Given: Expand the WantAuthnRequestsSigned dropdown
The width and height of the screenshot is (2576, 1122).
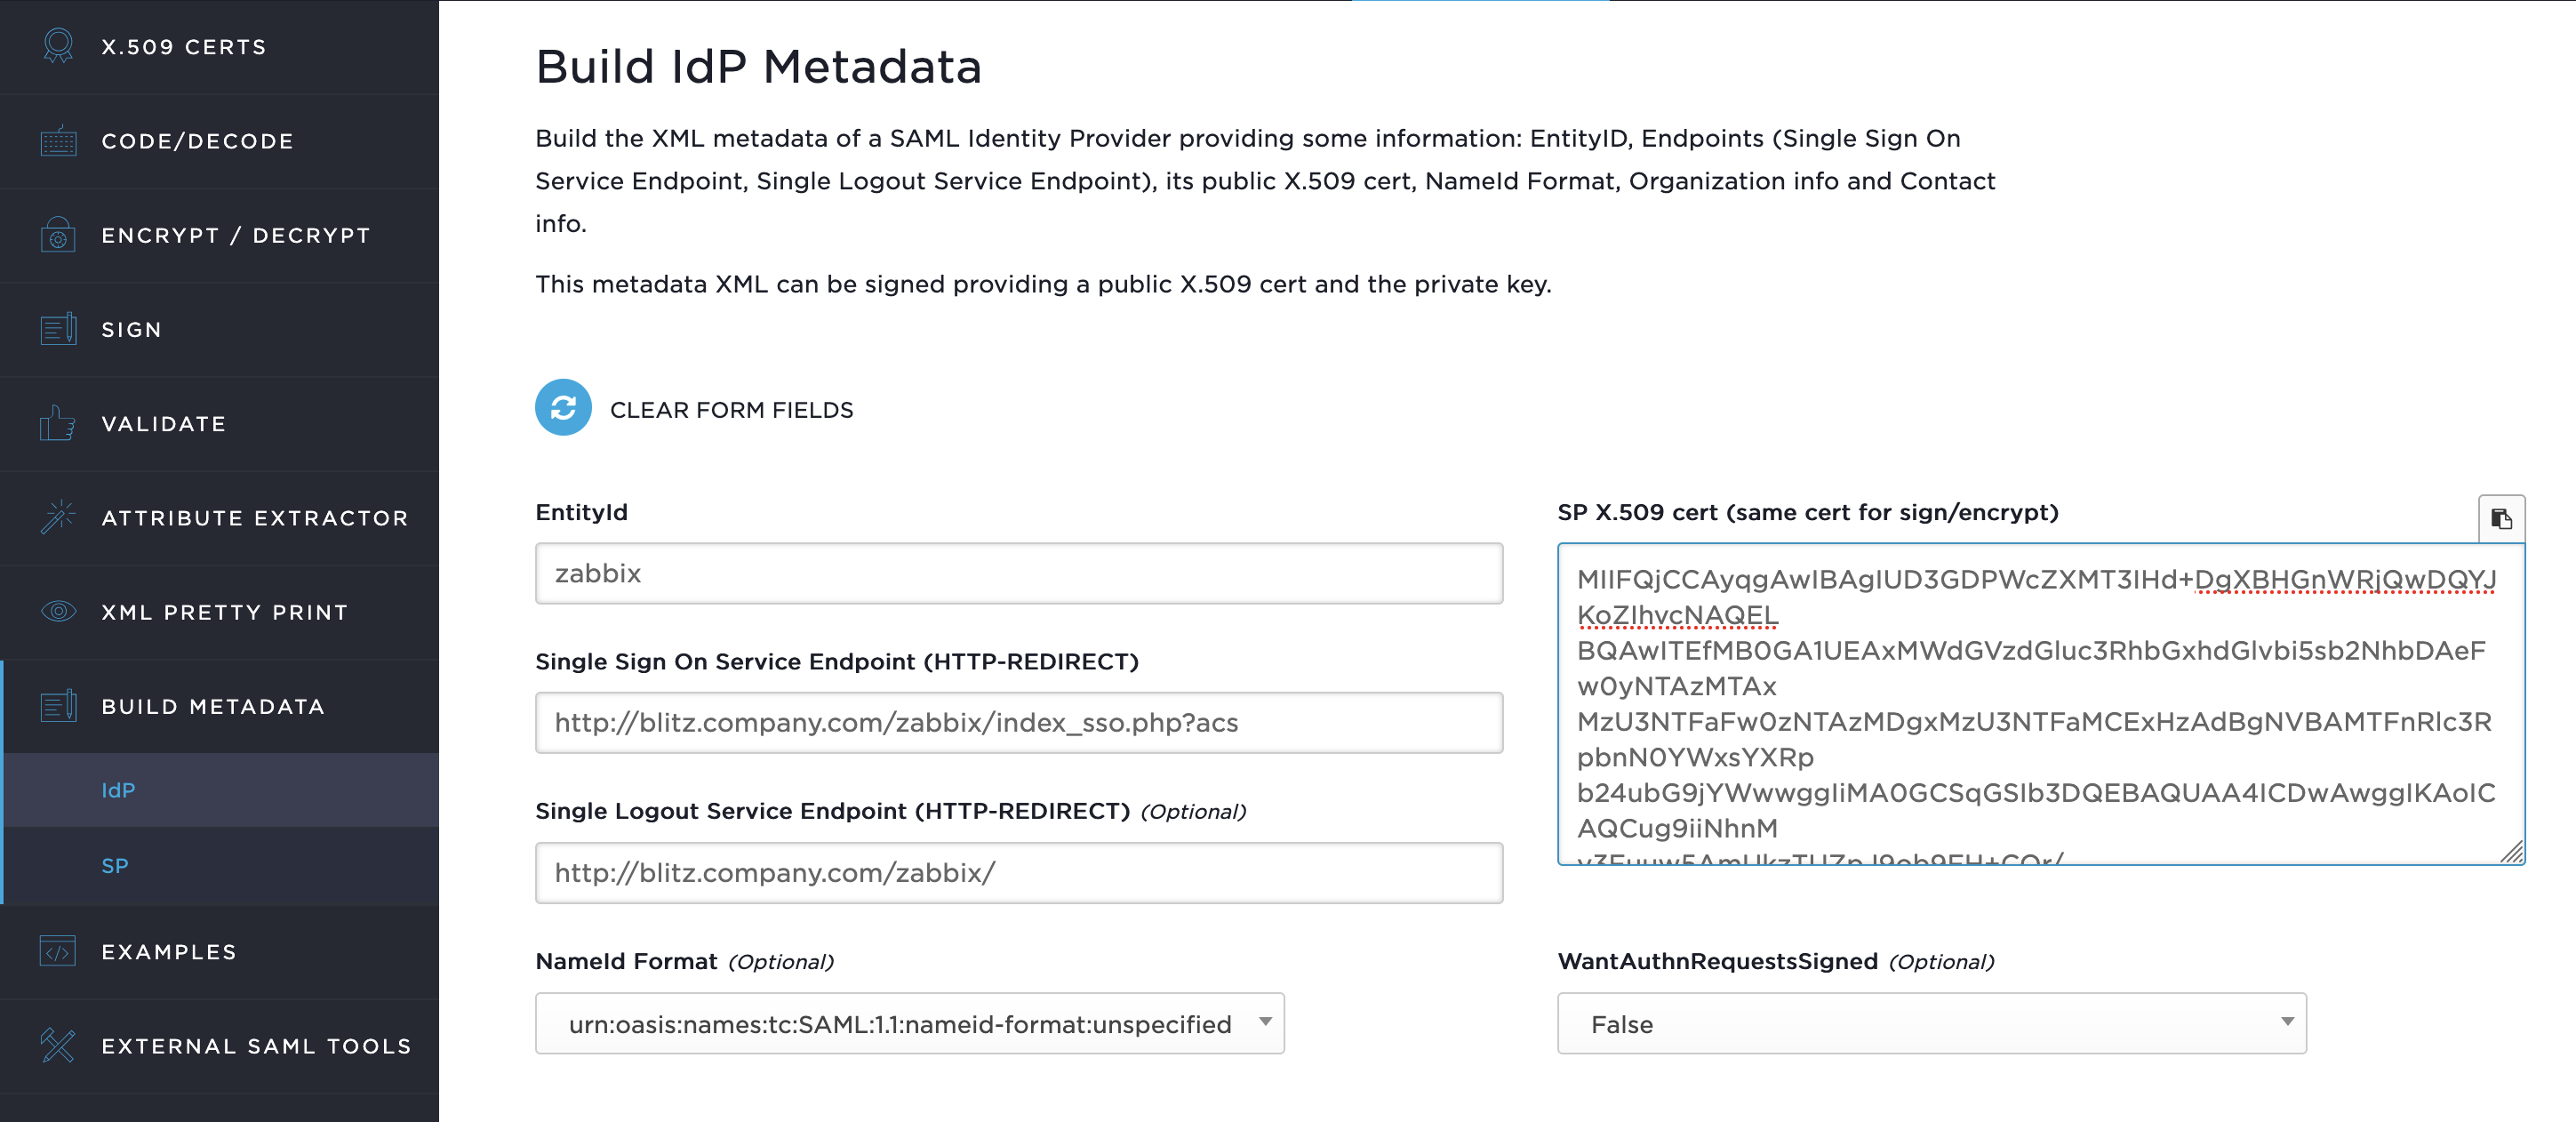Looking at the screenshot, I should (1931, 1023).
